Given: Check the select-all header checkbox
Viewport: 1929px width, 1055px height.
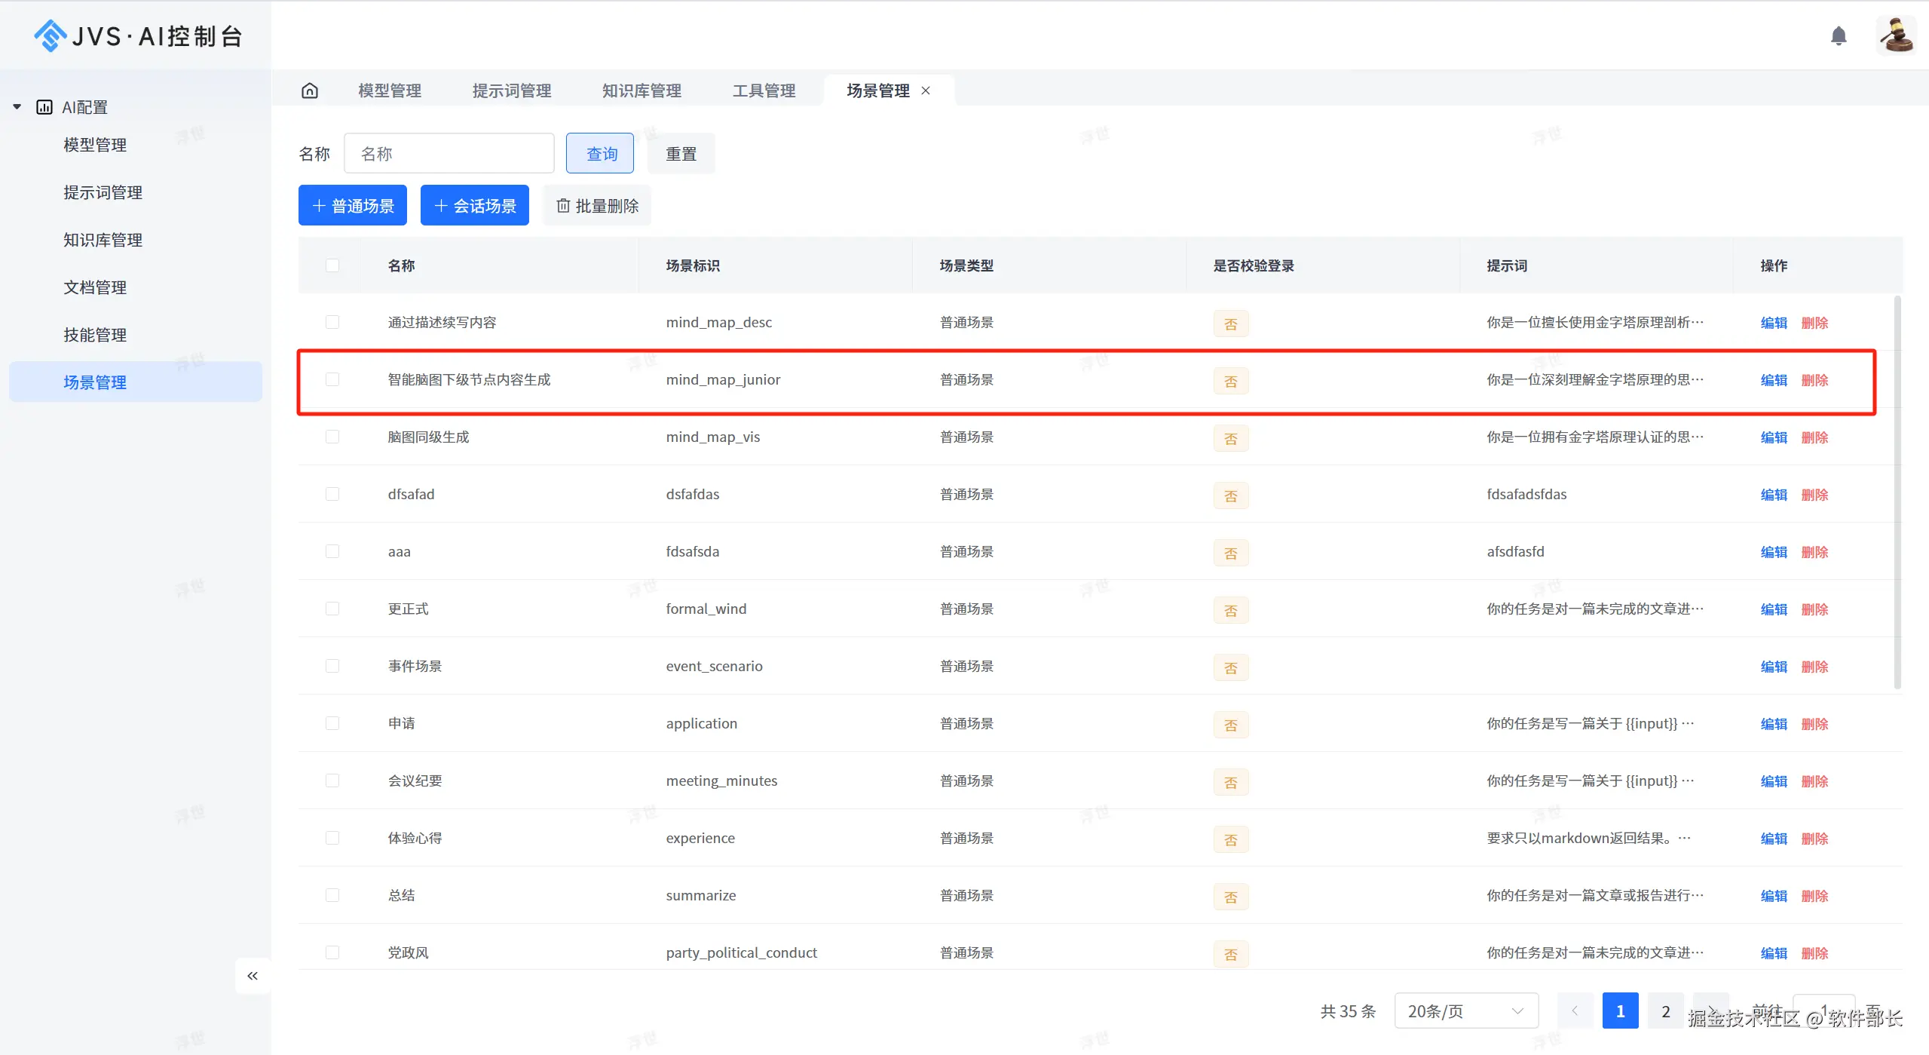Looking at the screenshot, I should click(x=332, y=265).
